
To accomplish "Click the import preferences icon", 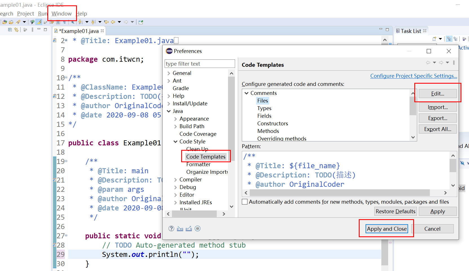I will click(x=180, y=228).
